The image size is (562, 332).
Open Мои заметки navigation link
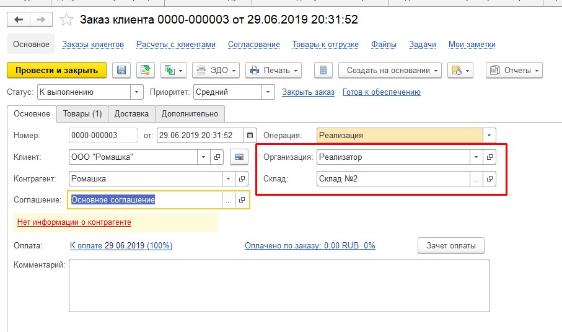click(x=472, y=45)
